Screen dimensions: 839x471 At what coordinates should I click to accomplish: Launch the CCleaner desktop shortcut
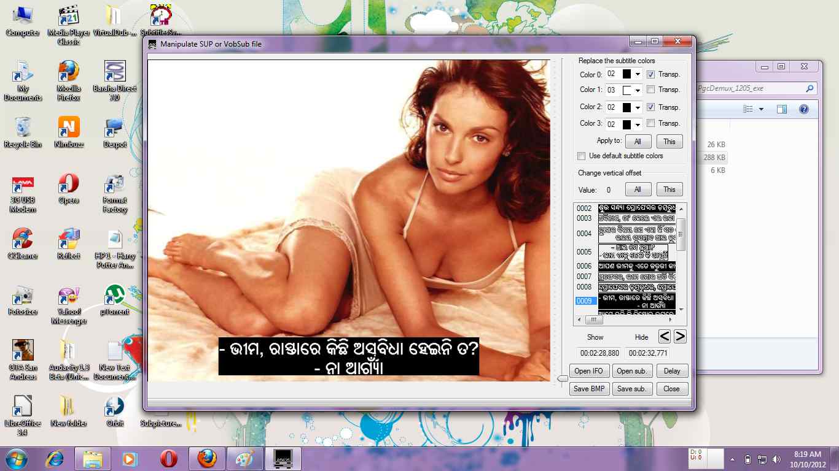tap(23, 243)
